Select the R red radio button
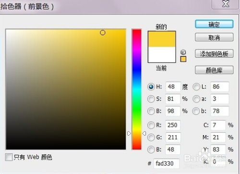Image resolution: width=240 pixels, height=174 pixels. [151, 125]
